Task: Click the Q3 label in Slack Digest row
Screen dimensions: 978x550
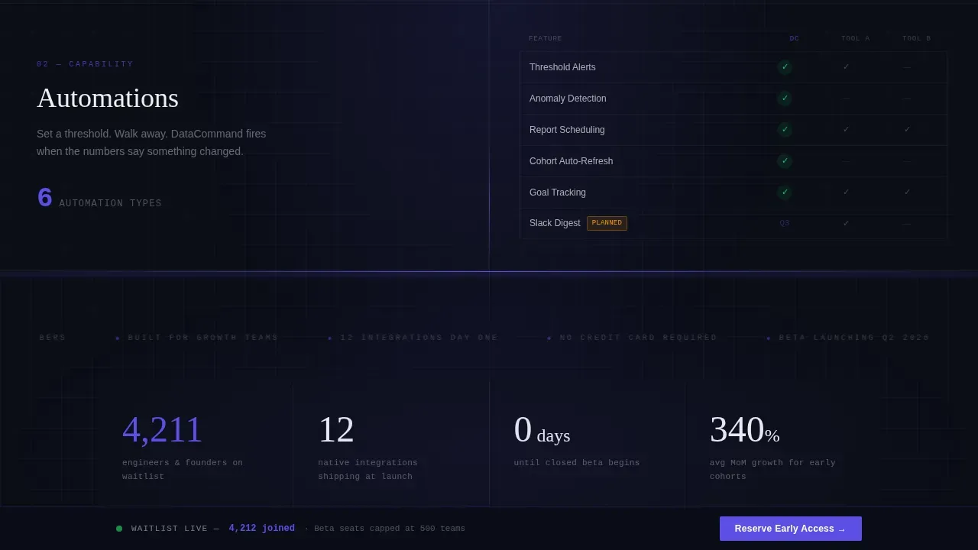Action: 785,224
